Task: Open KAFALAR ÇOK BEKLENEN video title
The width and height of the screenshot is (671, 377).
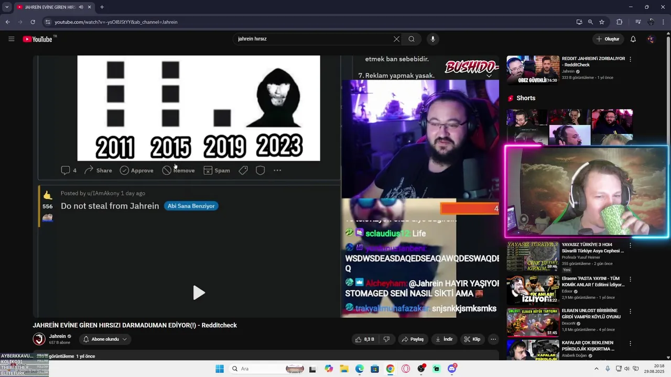Action: [x=588, y=346]
